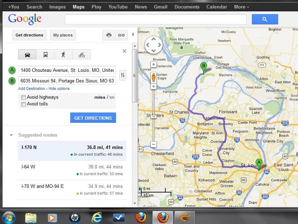Click the link to this map icon
298x224 pixels.
[121, 35]
